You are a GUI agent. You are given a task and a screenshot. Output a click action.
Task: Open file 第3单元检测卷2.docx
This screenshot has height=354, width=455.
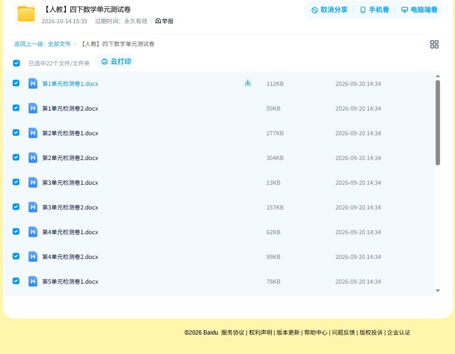pos(70,207)
